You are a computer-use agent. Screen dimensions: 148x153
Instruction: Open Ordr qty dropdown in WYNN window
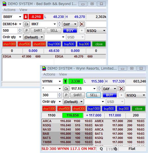60,102
